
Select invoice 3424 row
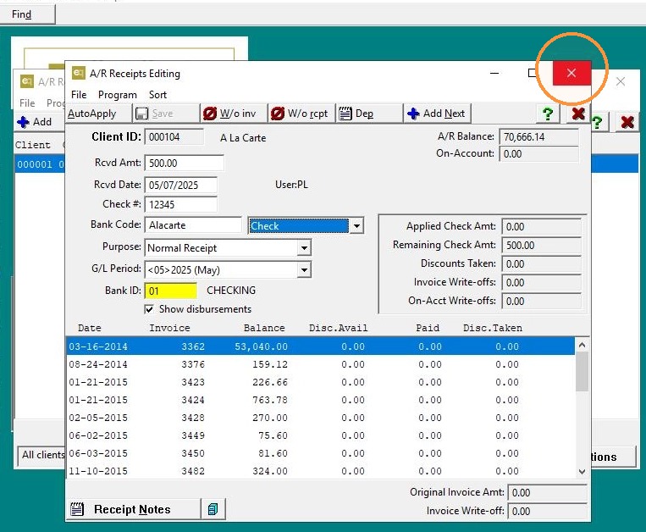[x=321, y=400]
